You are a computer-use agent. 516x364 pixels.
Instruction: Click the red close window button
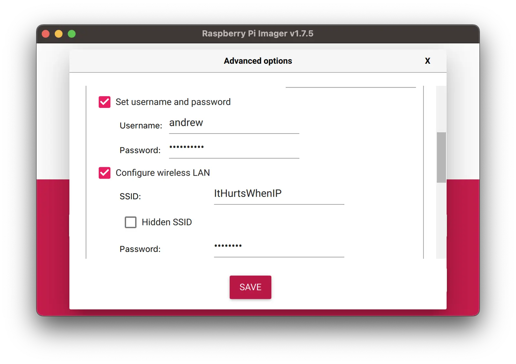tap(46, 34)
